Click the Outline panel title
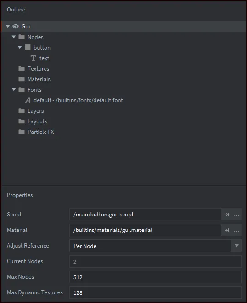The height and width of the screenshot is (303, 247). 16,10
